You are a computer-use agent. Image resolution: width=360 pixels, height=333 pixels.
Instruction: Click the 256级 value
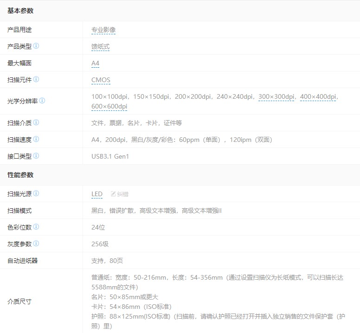coord(100,244)
